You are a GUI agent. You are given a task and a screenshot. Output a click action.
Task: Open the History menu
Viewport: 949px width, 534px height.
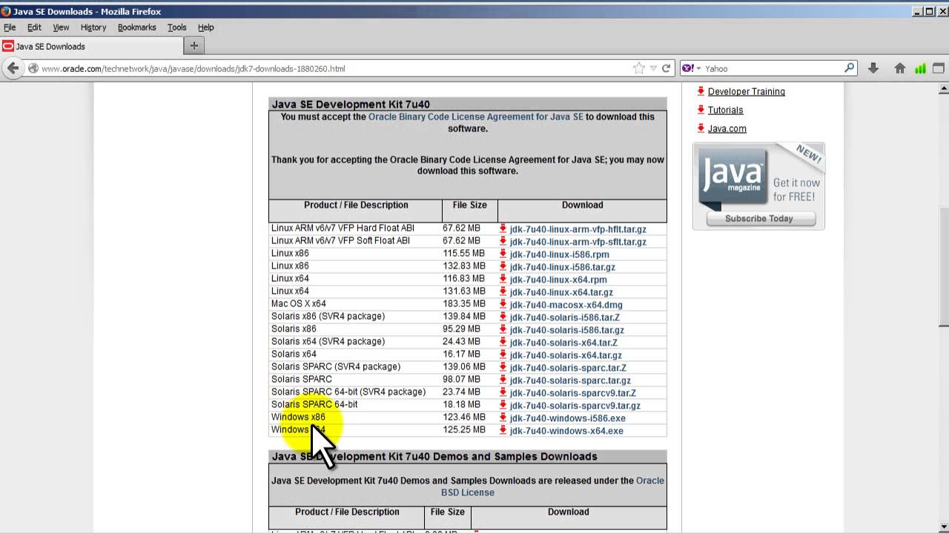click(x=93, y=27)
